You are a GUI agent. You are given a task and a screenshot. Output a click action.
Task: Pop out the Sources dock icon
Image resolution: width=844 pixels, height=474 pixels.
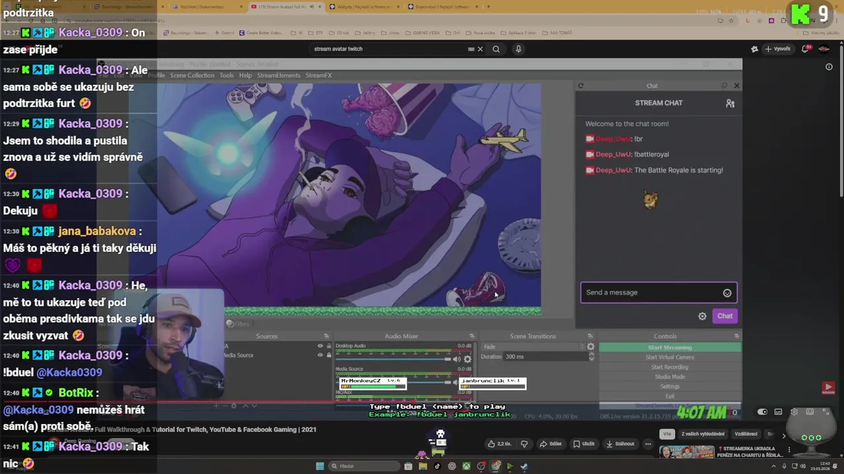(x=326, y=336)
